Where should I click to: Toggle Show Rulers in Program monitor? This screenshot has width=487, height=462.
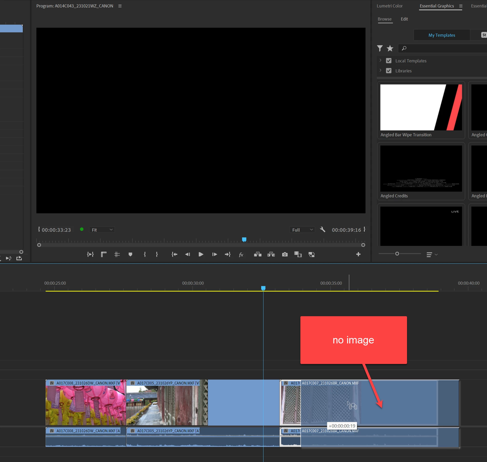[104, 254]
